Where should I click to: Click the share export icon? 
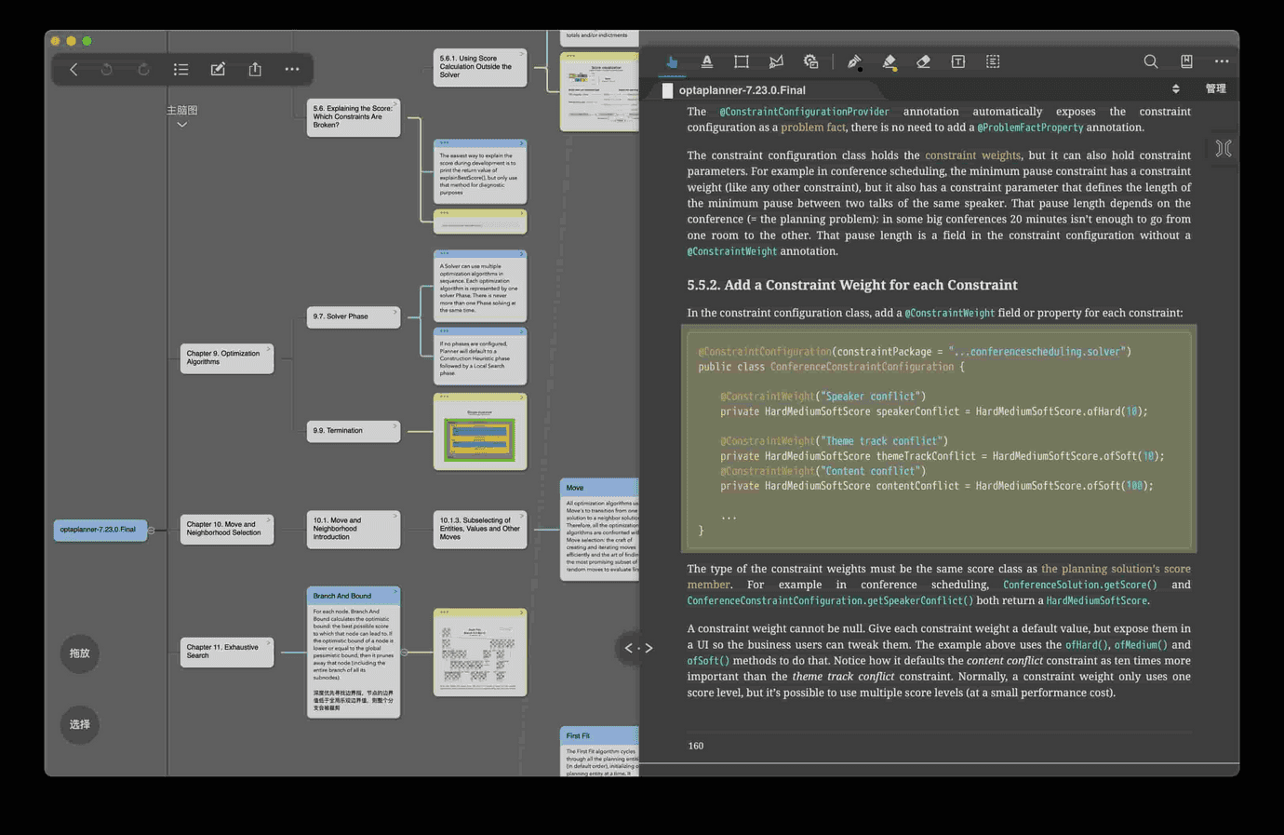(255, 70)
